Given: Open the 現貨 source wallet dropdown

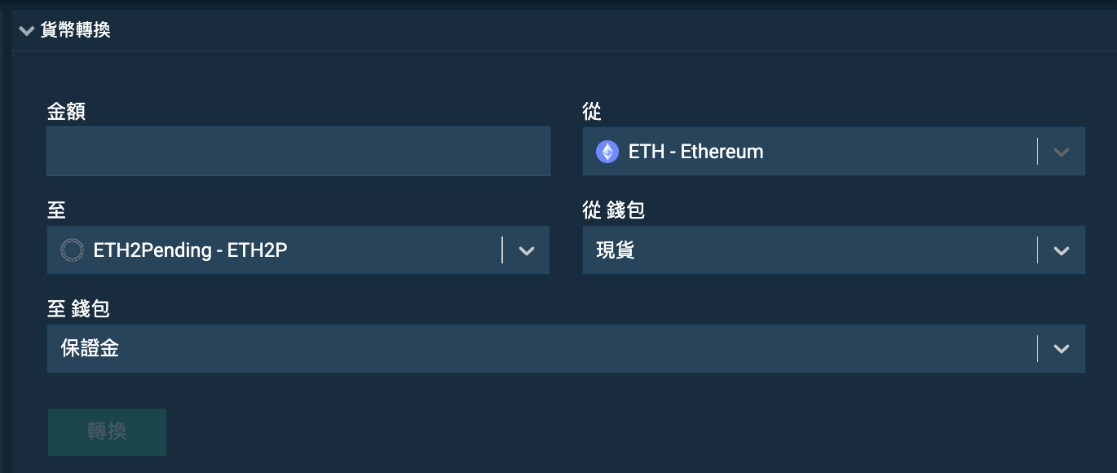Looking at the screenshot, I should [x=833, y=250].
